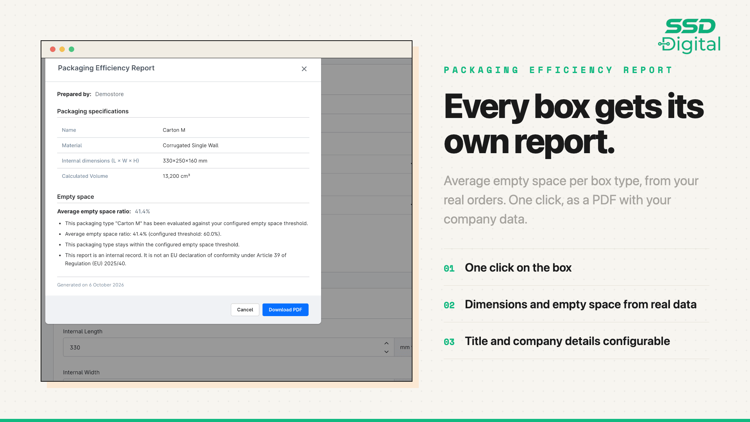
Task: Click the SSD Digital logo
Action: click(689, 36)
